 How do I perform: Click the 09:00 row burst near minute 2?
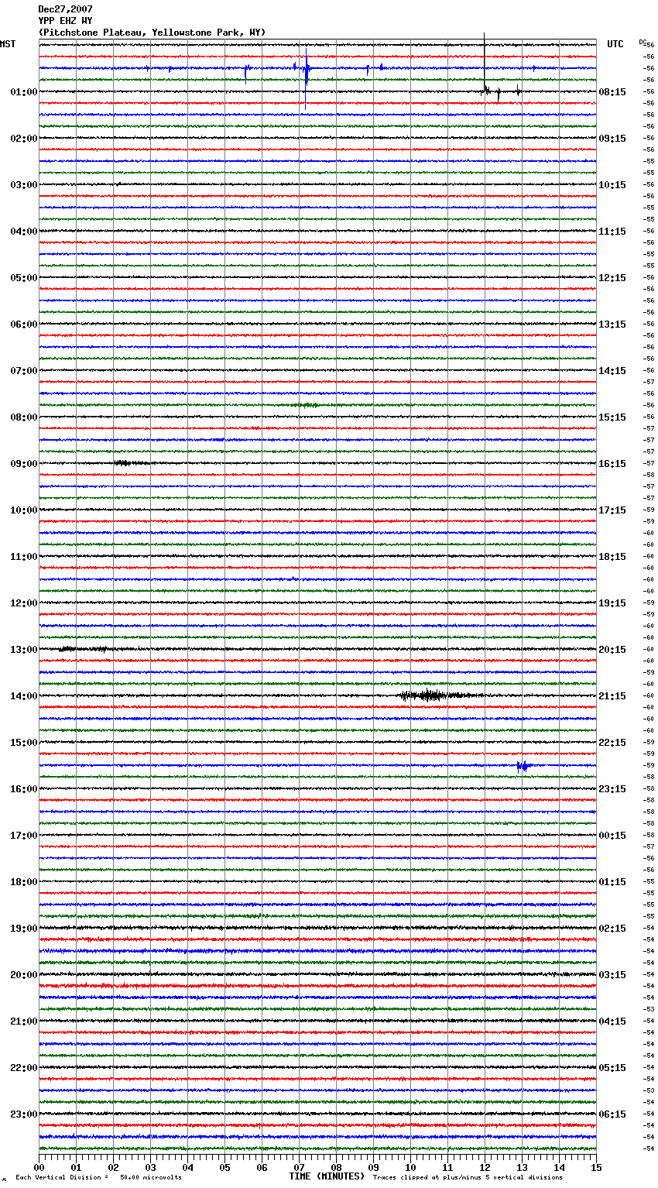pyautogui.click(x=132, y=463)
